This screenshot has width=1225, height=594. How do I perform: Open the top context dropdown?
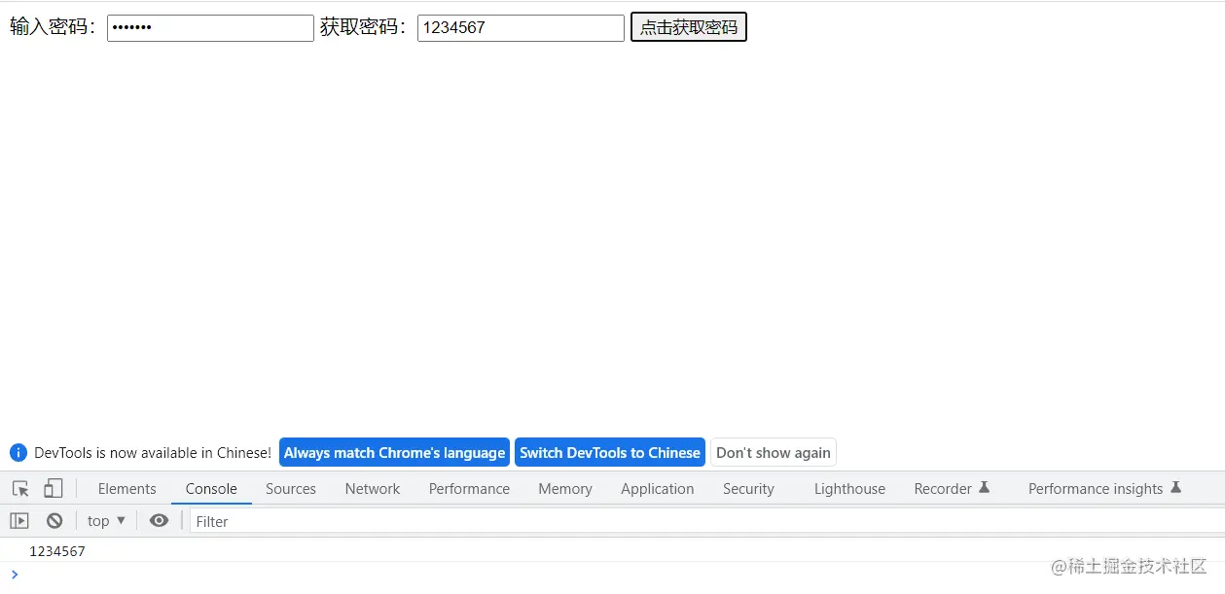point(106,521)
